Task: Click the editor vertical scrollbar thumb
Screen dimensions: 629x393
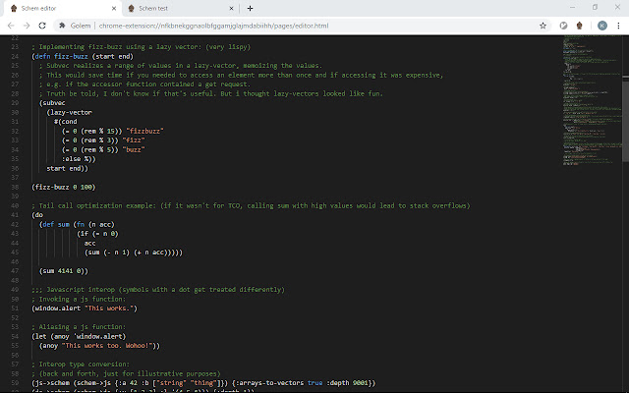Action: tap(625, 118)
